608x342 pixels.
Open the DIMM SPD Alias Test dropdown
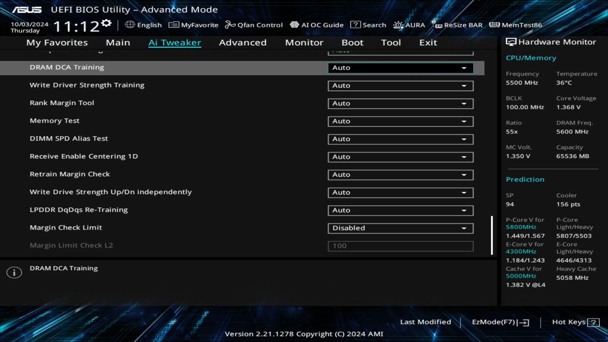pyautogui.click(x=400, y=139)
